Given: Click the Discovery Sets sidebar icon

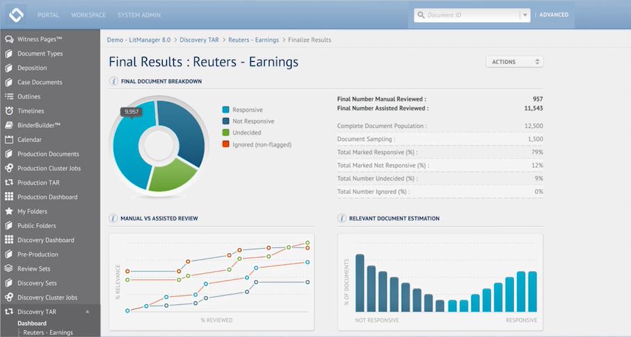Looking at the screenshot, I should [9, 283].
